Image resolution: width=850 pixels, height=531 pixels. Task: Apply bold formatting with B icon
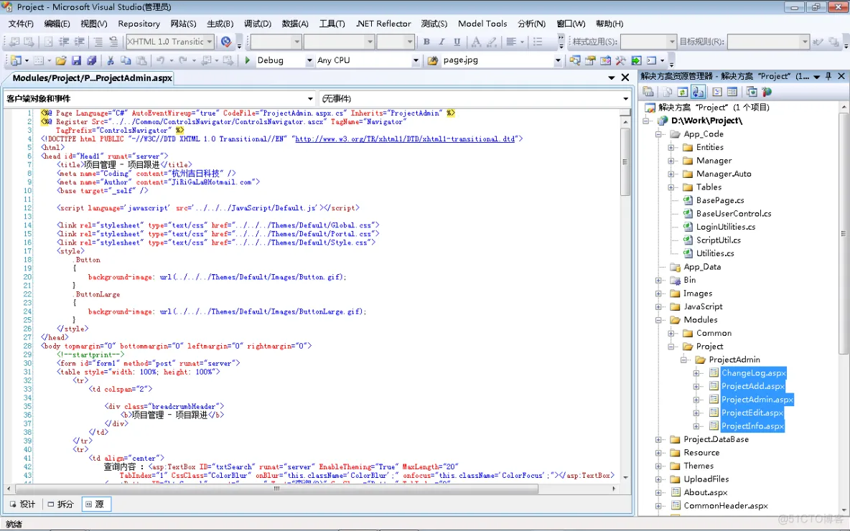click(x=426, y=42)
